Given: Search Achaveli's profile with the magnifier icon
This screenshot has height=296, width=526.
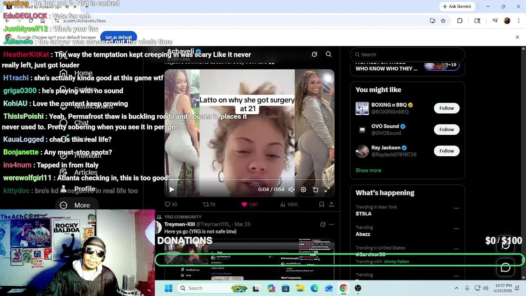Looking at the screenshot, I should tap(328, 54).
